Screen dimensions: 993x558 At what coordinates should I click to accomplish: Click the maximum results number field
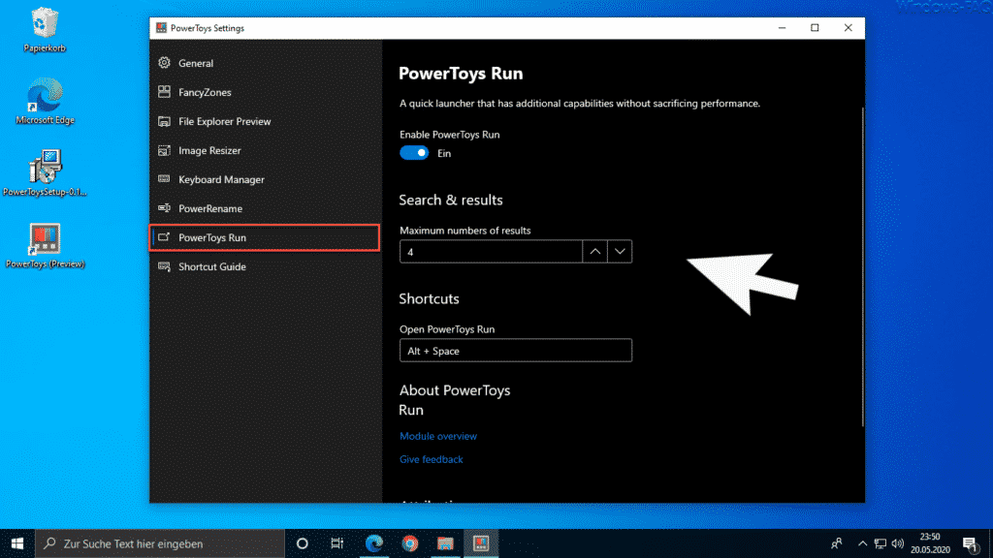pos(491,252)
